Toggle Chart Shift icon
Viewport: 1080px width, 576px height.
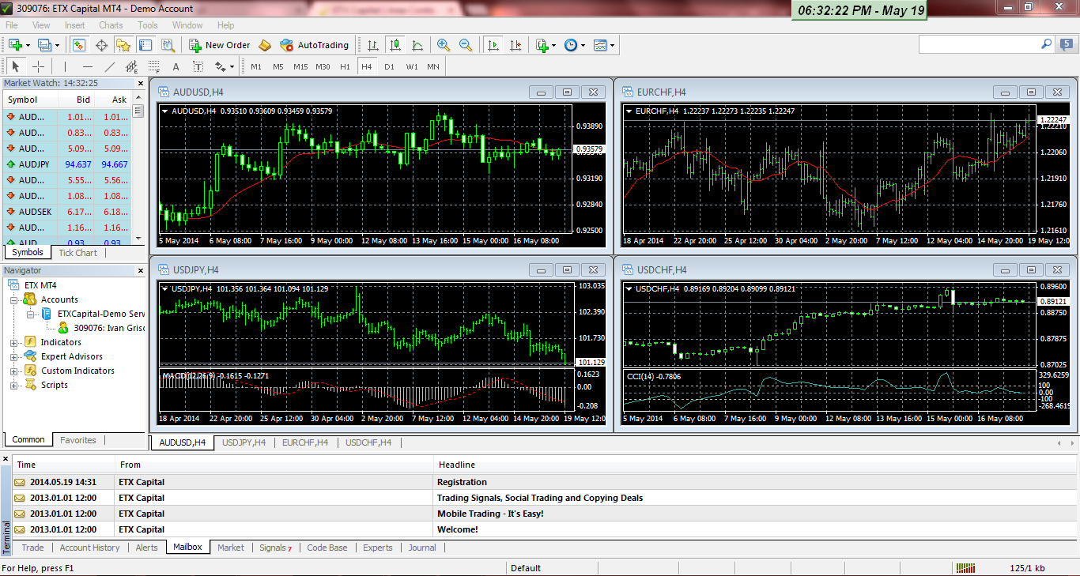point(515,45)
